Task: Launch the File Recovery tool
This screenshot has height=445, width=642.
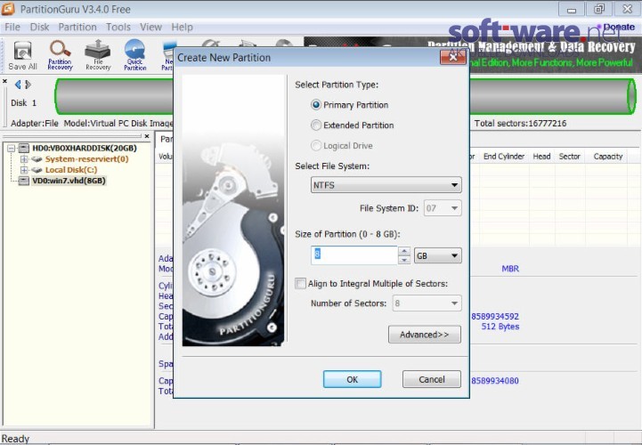Action: [98, 56]
